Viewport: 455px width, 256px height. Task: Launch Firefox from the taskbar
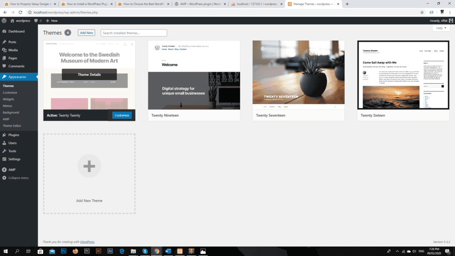[x=75, y=251]
